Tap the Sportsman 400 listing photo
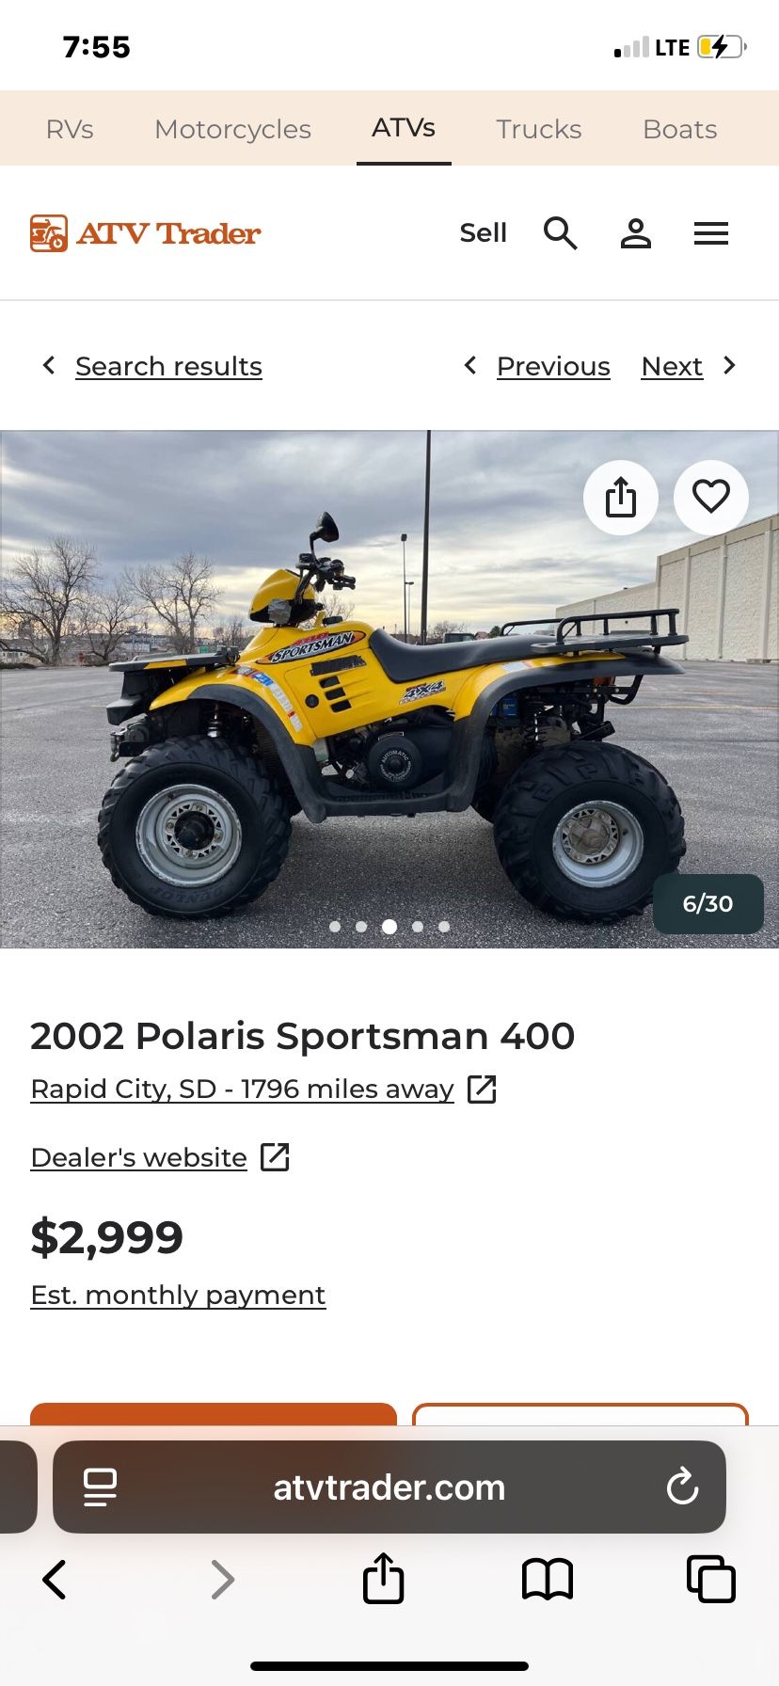The width and height of the screenshot is (779, 1686). (x=389, y=690)
